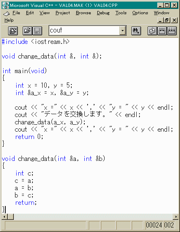Open the Tools menu
Image resolution: width=180 pixels, height=232 pixels.
[121, 13]
